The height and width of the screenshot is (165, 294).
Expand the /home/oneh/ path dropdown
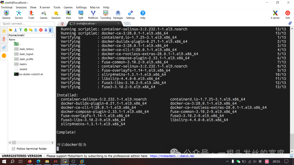click(x=52, y=35)
